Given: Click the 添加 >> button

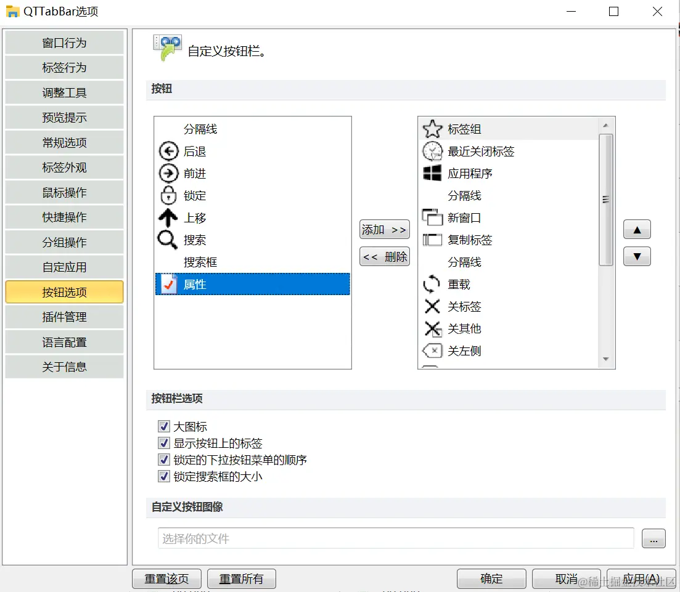Looking at the screenshot, I should coord(384,229).
